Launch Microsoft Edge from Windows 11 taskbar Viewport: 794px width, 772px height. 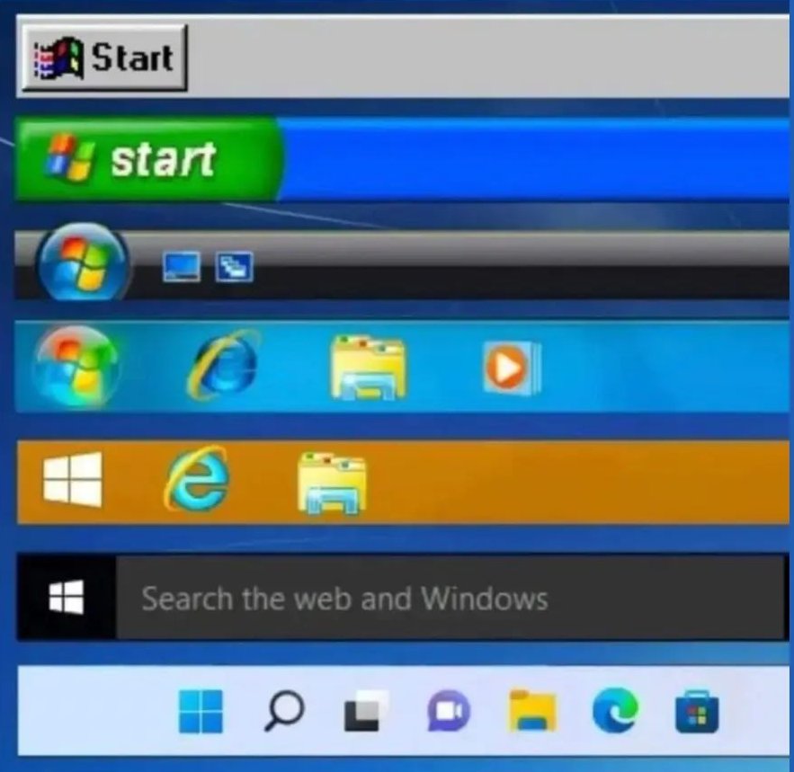pos(615,711)
